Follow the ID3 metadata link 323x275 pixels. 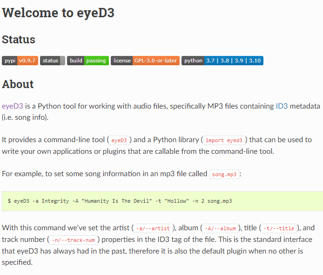click(x=282, y=106)
